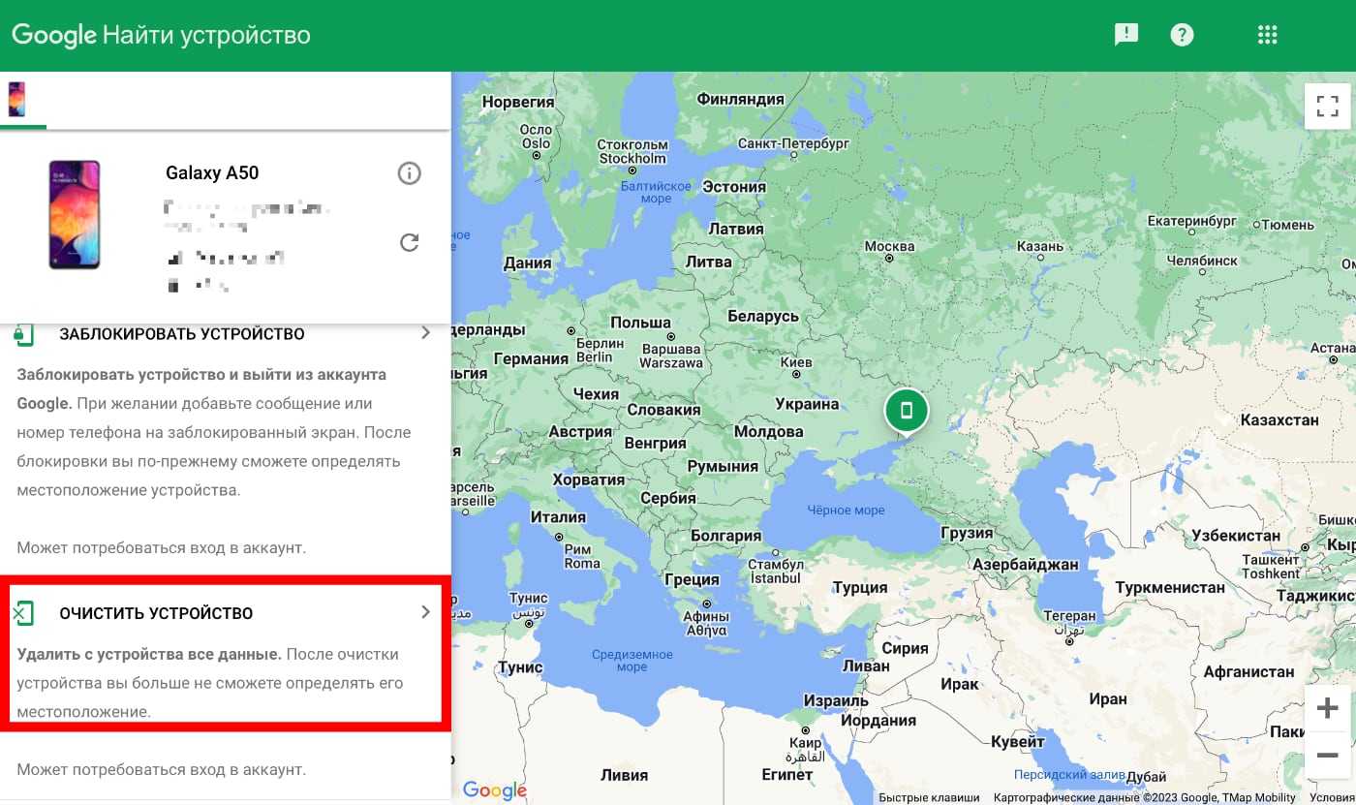Click the lock icon beside ЗАБЛОКИРОВАТЬ УСТРОЙСТВО

tap(23, 334)
